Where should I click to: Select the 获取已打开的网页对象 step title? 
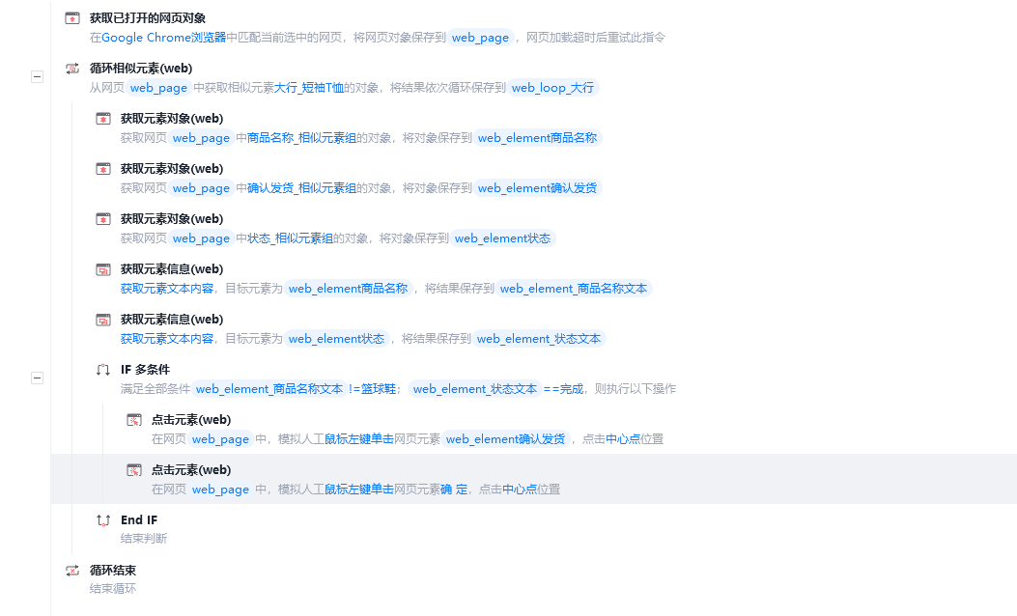point(148,18)
